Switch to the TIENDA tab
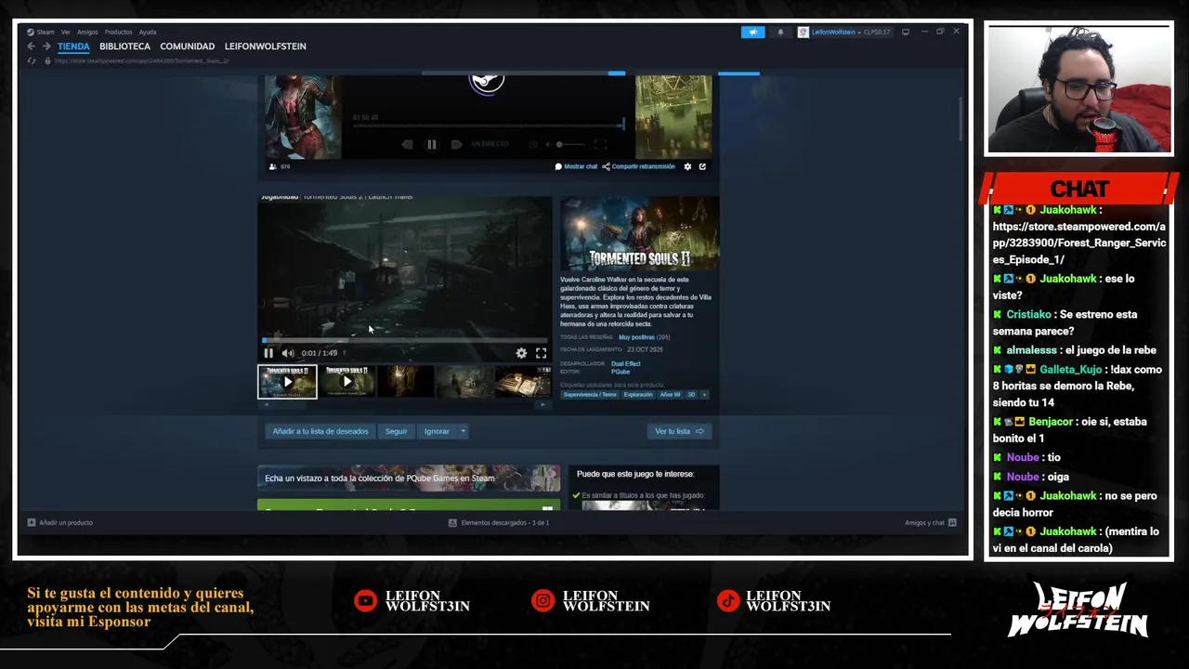The width and height of the screenshot is (1189, 669). (x=73, y=46)
